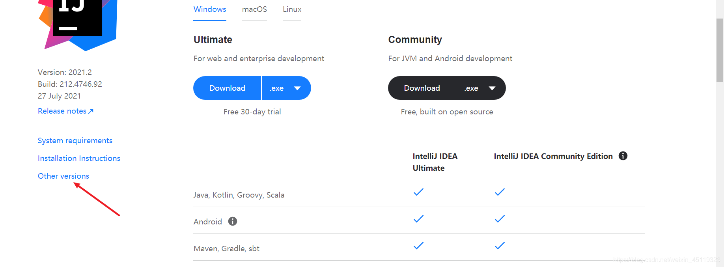724x267 pixels.
Task: Switch to the Linux tab
Action: point(292,9)
